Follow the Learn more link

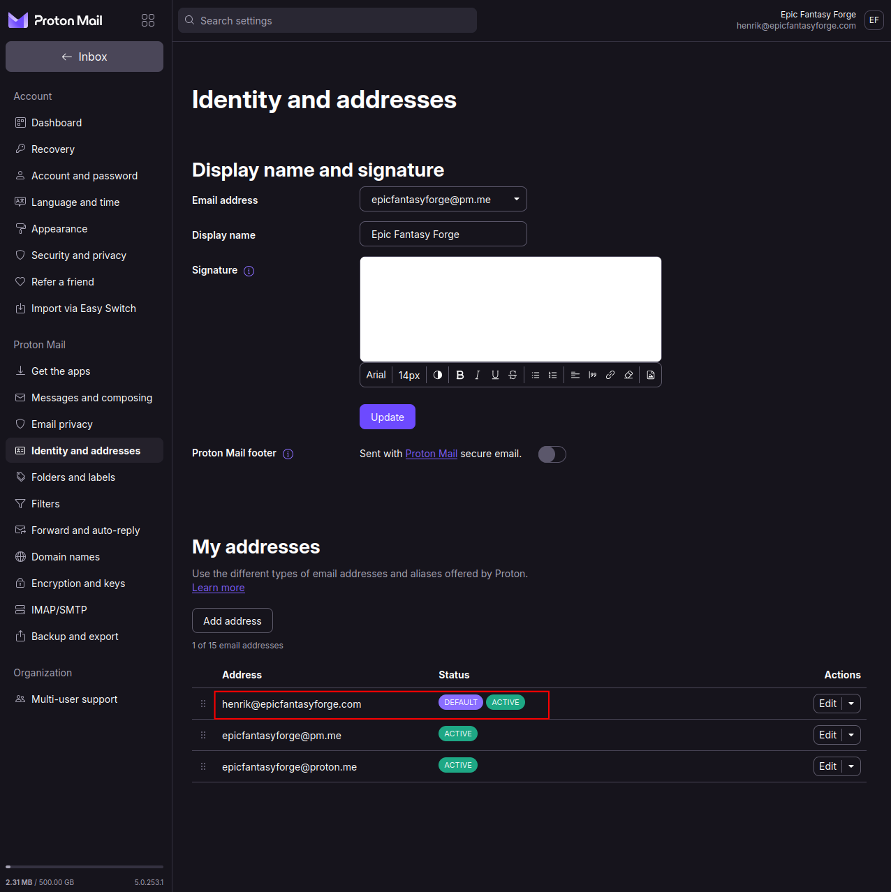click(219, 588)
